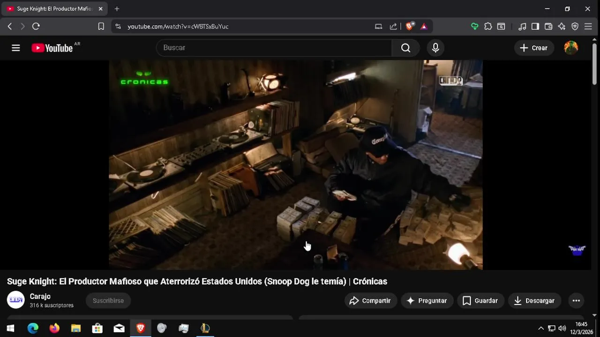Screen dimensions: 600x337
Task: Click the '316 k suscriptores' text
Action: coord(52,305)
